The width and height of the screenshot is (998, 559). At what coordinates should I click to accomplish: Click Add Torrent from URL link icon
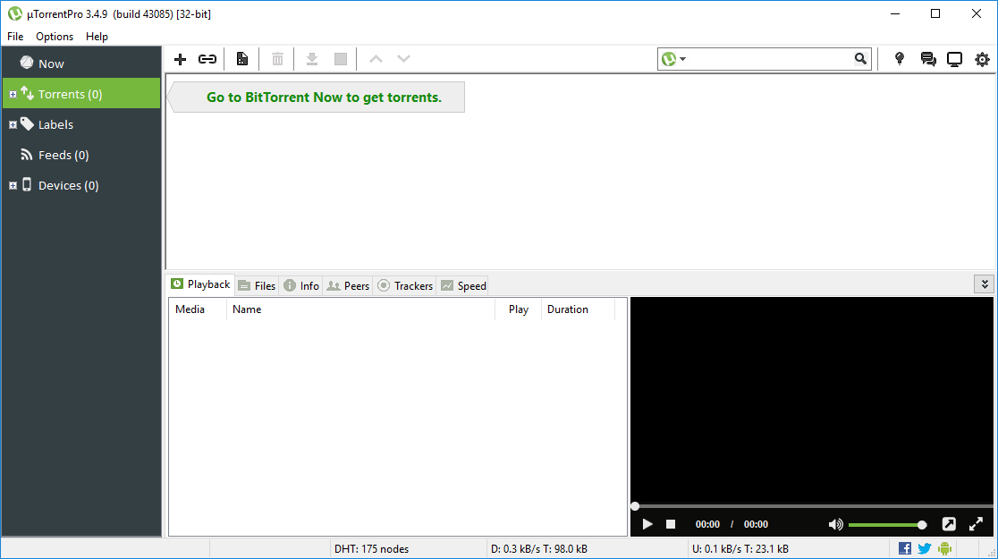[x=207, y=59]
